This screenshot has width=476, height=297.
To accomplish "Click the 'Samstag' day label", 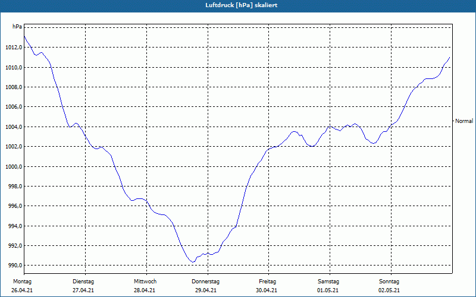I will pyautogui.click(x=328, y=282).
